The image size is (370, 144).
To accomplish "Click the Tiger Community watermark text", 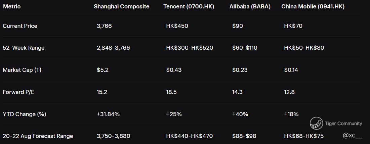I will coord(343,124).
